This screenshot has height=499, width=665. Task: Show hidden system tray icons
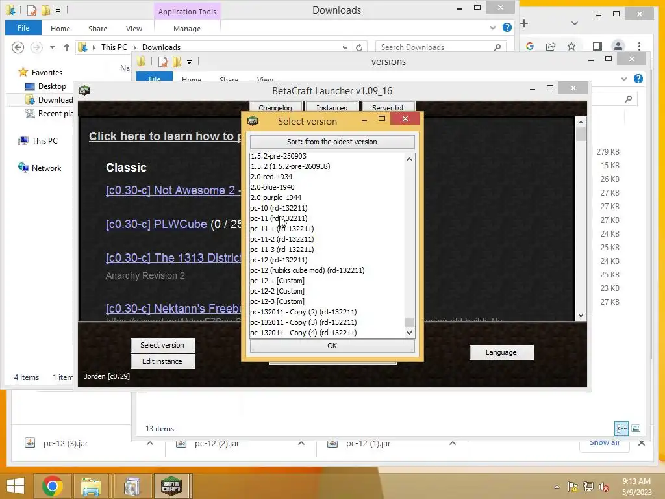click(x=557, y=487)
